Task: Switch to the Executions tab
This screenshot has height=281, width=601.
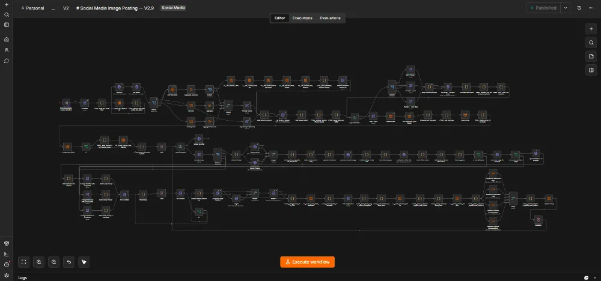Action: point(302,18)
